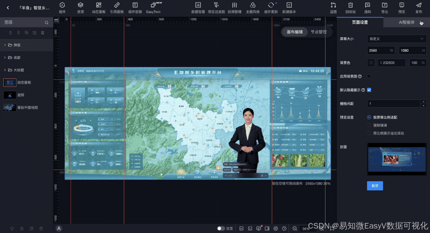This screenshot has height=233, width=430.
Task: Click the 栅格间距 value field
Action: coord(393,103)
